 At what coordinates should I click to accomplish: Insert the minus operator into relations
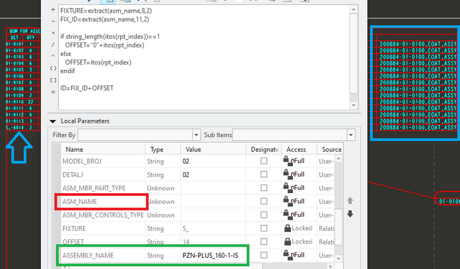tap(53, 21)
